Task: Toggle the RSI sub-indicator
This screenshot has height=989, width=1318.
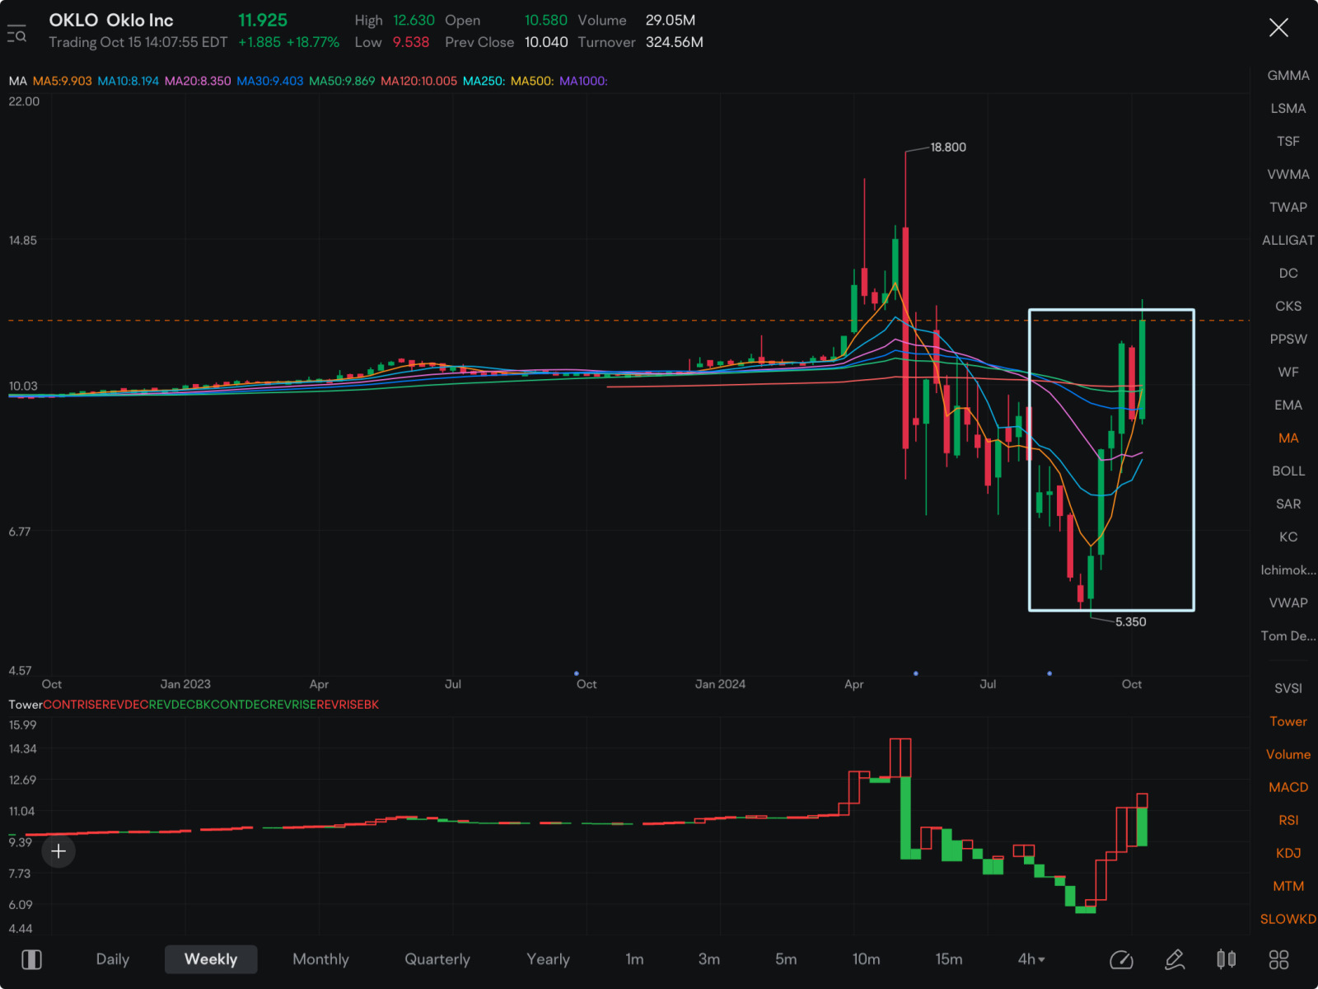Action: (x=1288, y=820)
